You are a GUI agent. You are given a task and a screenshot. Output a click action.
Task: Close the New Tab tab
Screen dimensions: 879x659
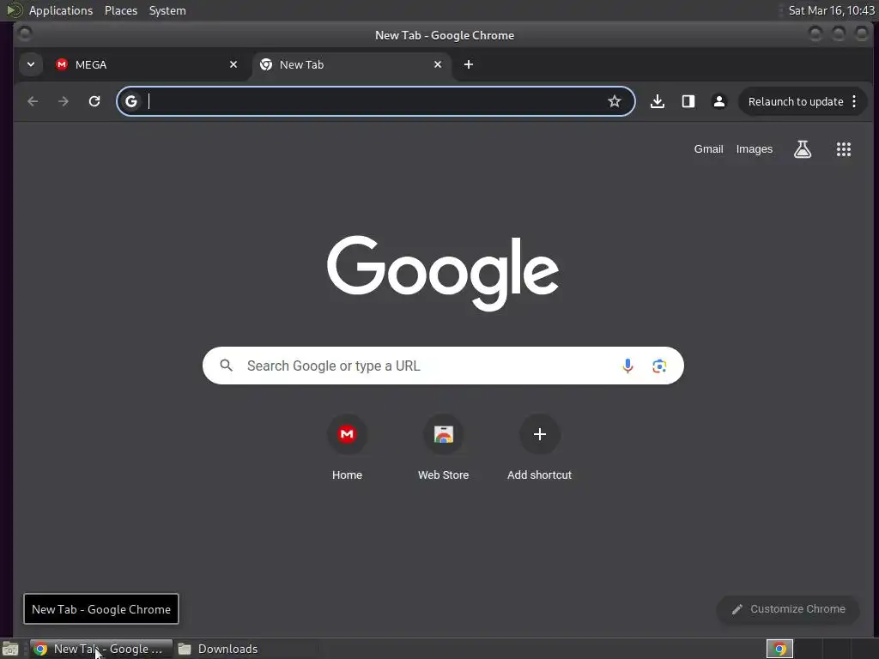click(x=438, y=64)
